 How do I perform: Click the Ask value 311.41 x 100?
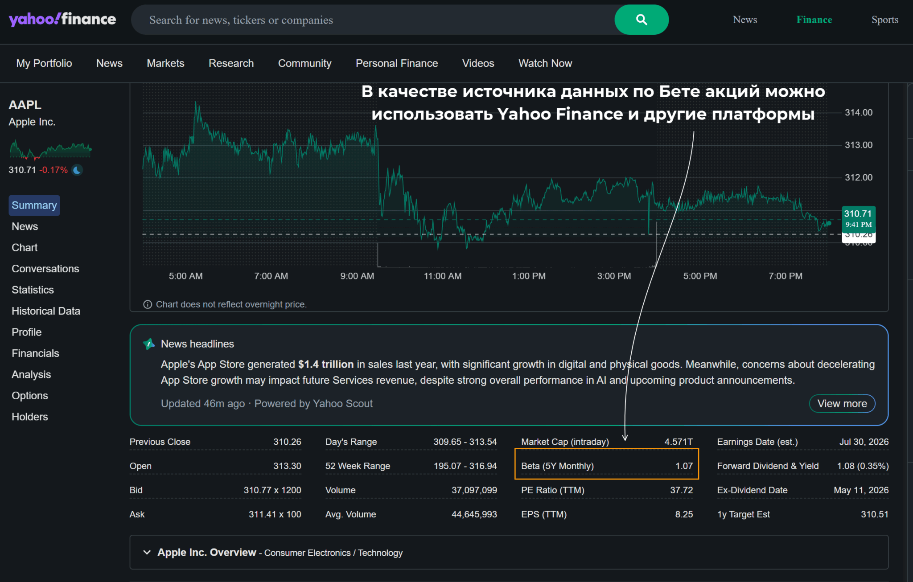275,514
